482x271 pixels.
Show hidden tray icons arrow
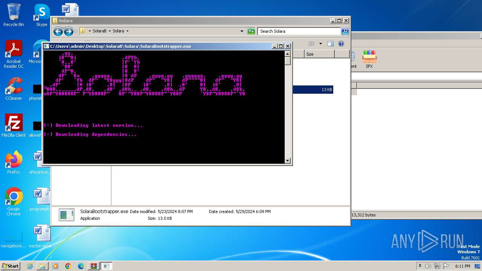(x=420, y=266)
